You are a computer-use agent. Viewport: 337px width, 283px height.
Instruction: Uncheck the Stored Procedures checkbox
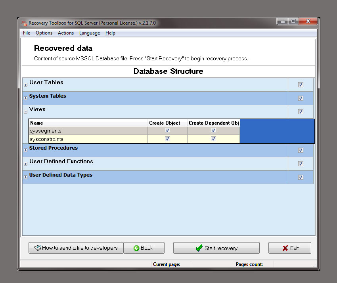301,150
